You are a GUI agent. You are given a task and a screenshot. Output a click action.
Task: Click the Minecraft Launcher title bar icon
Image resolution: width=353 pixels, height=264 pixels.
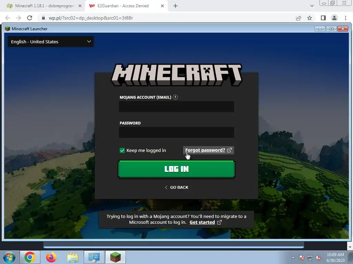pos(8,29)
